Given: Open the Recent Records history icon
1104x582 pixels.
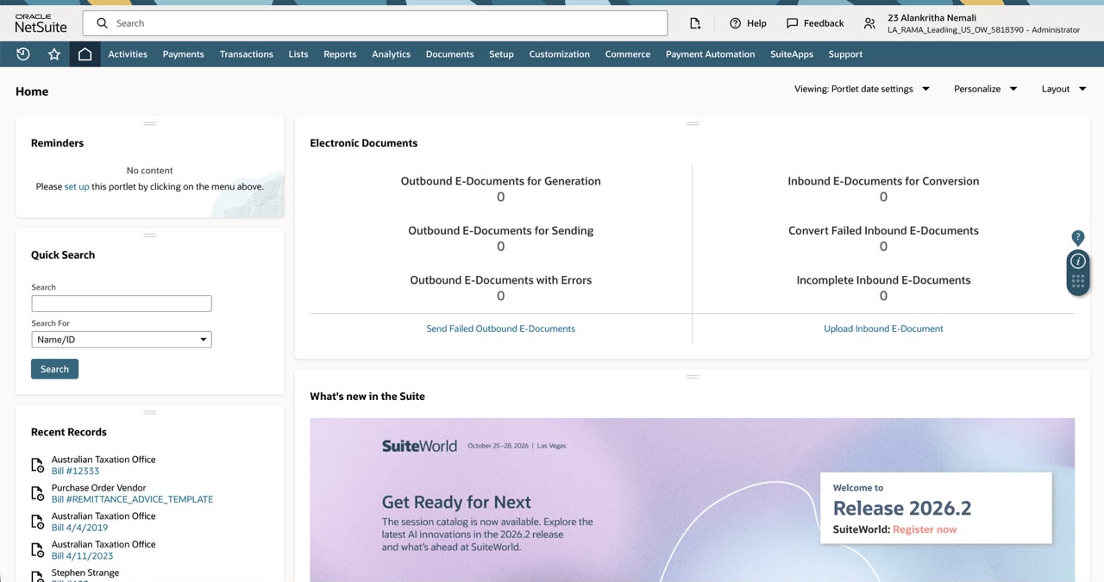Looking at the screenshot, I should 23,53.
